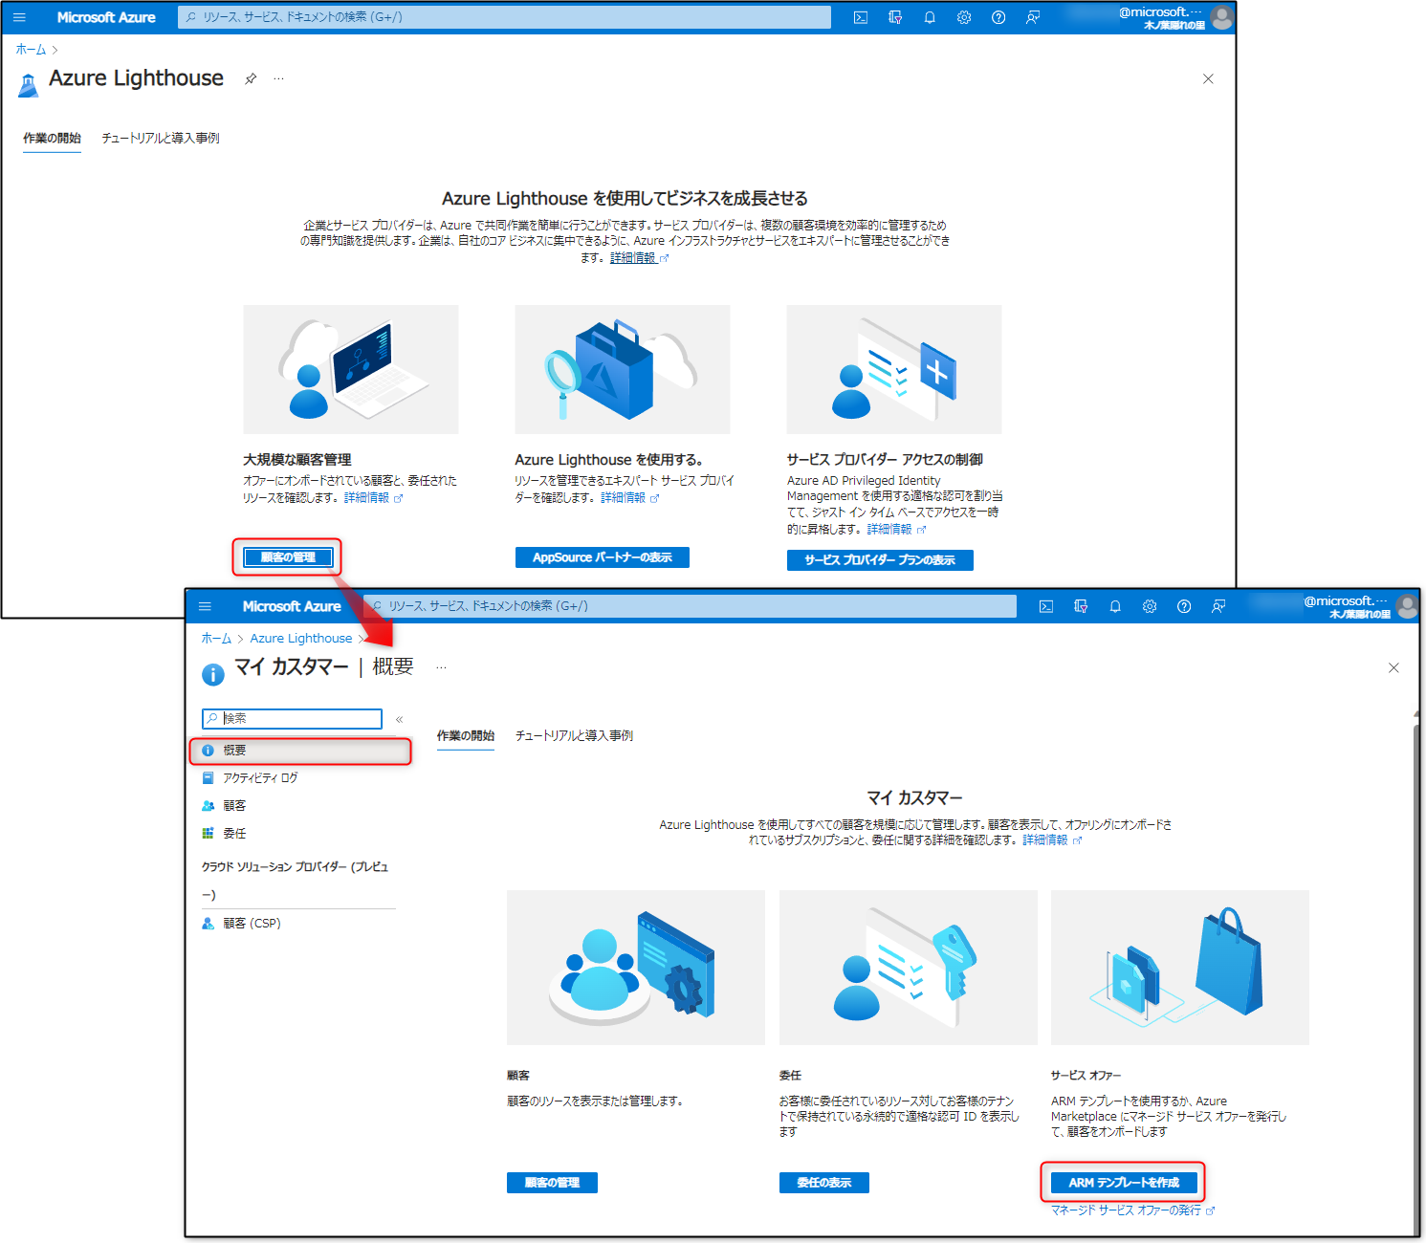Open notifications bell in front window header
This screenshot has height=1243, width=1426.
(1115, 606)
